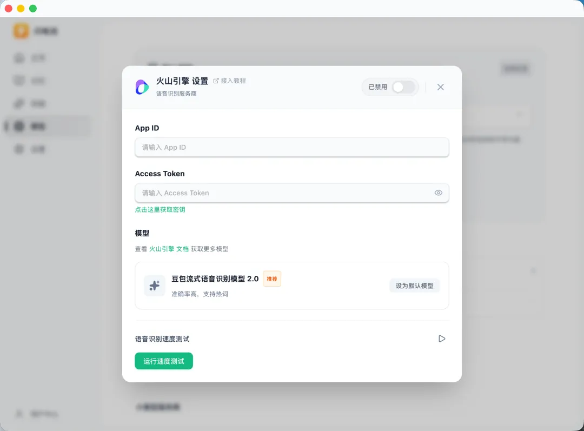This screenshot has height=431, width=584.
Task: Click the 火山引擎 logo icon
Action: click(142, 87)
